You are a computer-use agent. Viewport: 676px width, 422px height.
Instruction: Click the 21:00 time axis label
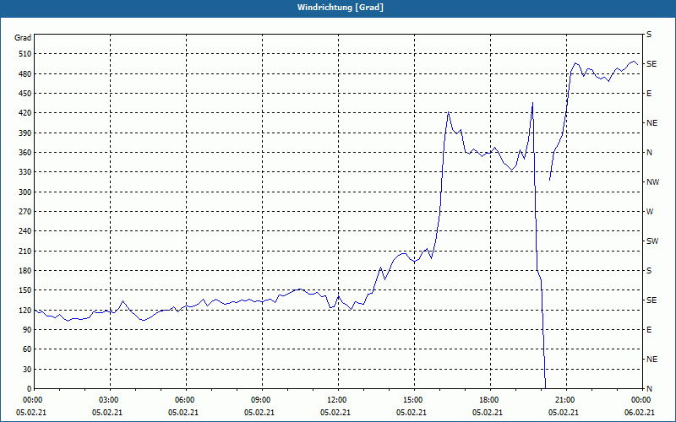pyautogui.click(x=564, y=399)
